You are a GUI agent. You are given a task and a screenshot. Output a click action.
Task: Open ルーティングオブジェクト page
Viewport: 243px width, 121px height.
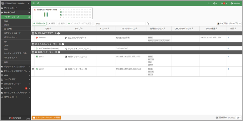click(15, 53)
